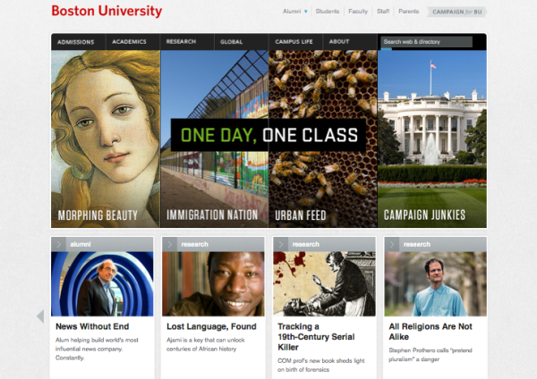This screenshot has height=379, width=537.
Task: Open the Campaign Junkies feature panel
Action: (432, 139)
